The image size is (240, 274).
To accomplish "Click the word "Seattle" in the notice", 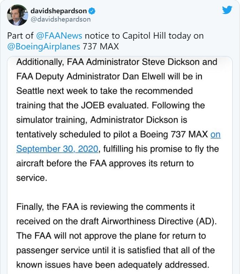I will point(31,91).
